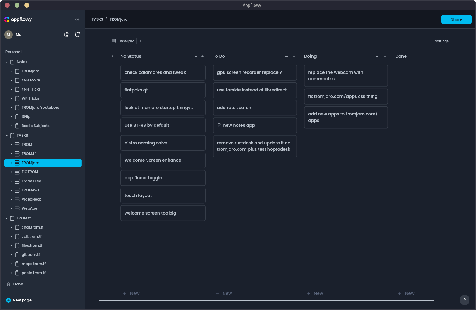Open board Settings

(441, 41)
